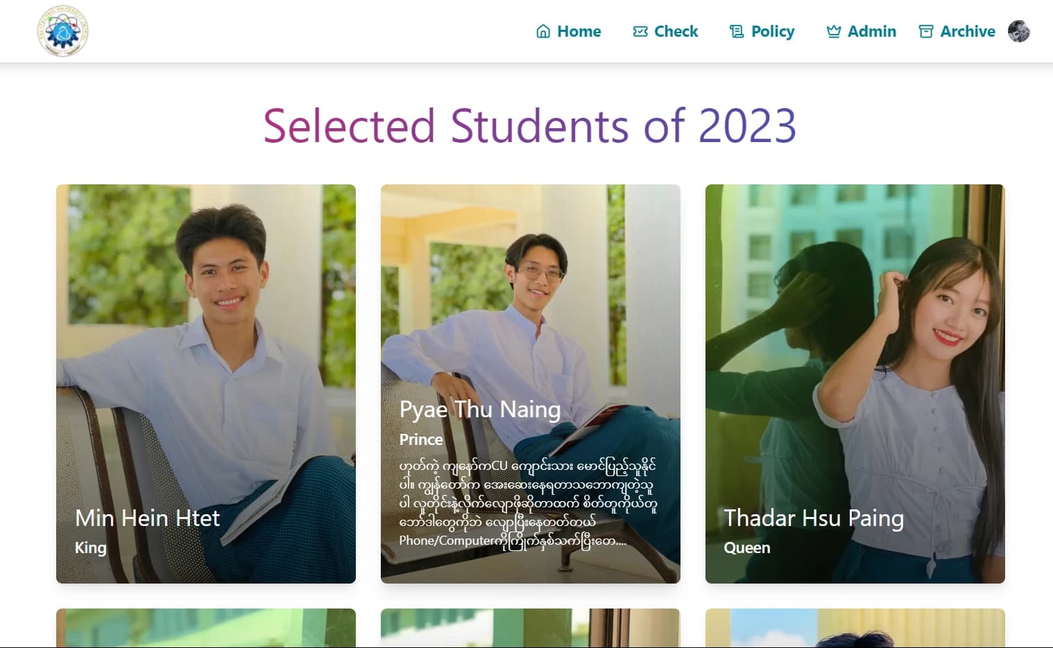
Task: Click the scroll icon beside Policy
Action: click(x=737, y=31)
